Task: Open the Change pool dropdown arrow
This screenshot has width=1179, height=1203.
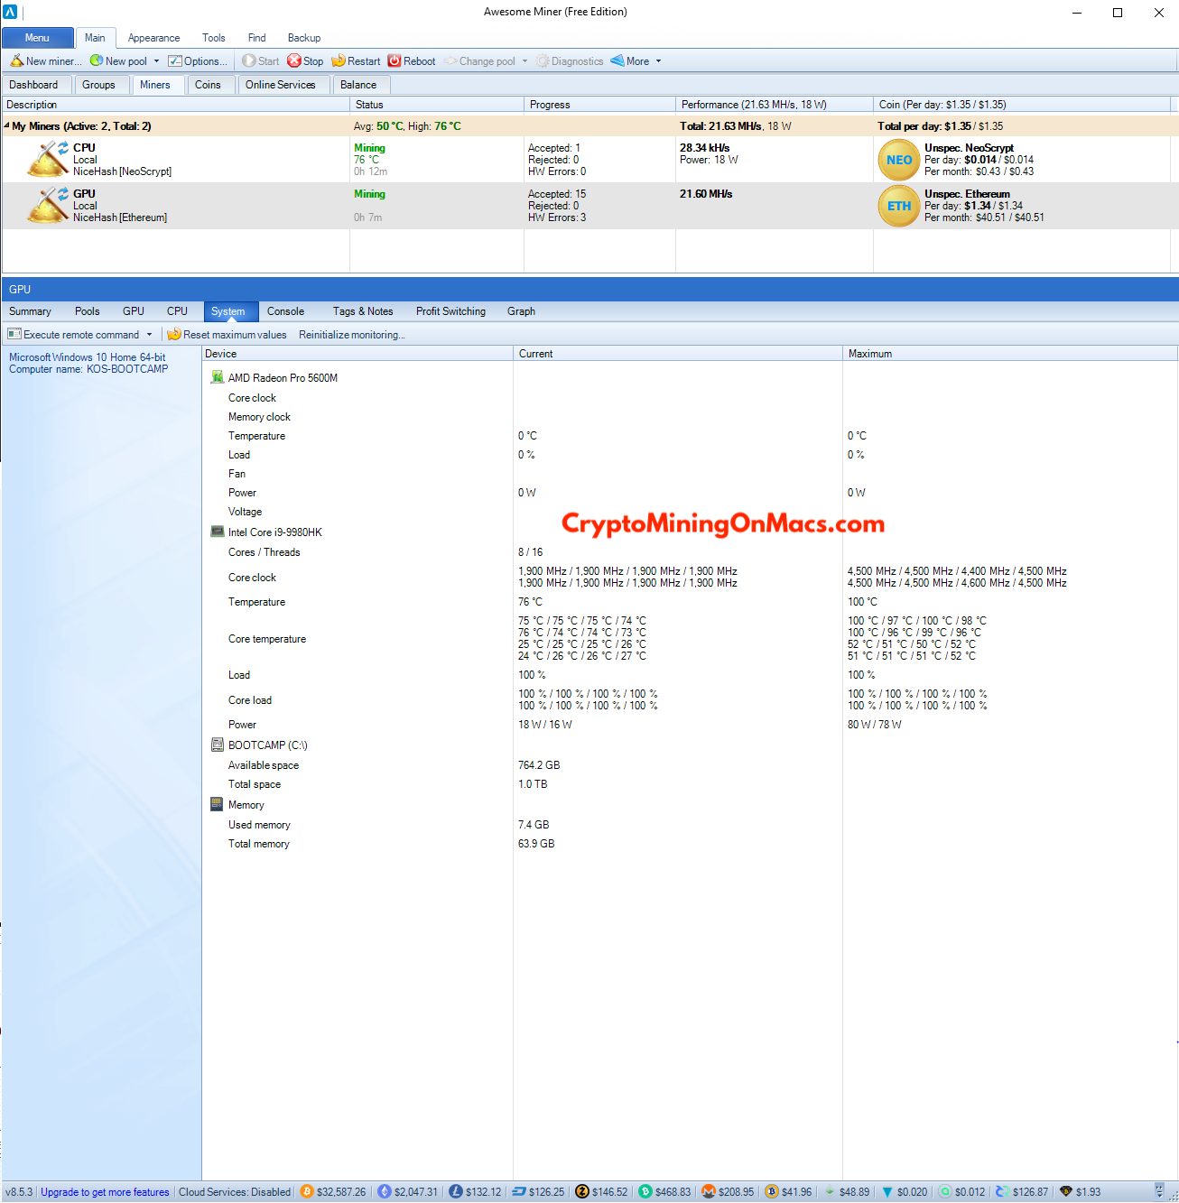Action: pyautogui.click(x=525, y=61)
